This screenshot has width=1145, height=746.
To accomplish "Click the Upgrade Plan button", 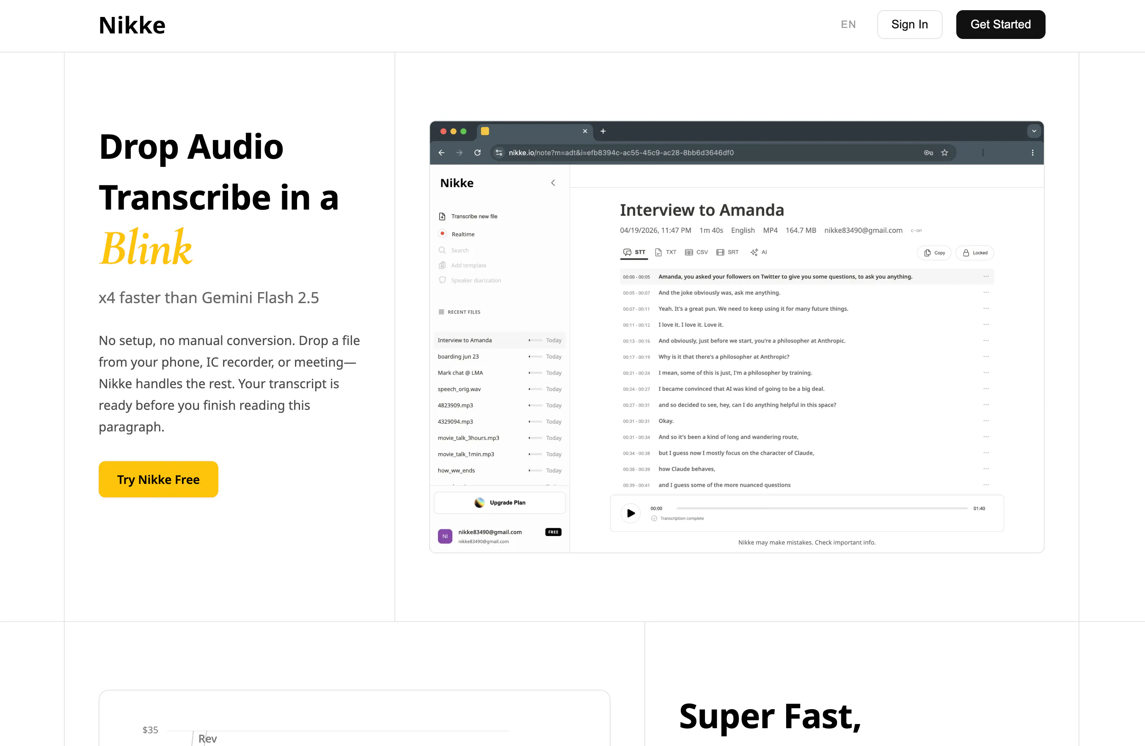I will coord(499,503).
